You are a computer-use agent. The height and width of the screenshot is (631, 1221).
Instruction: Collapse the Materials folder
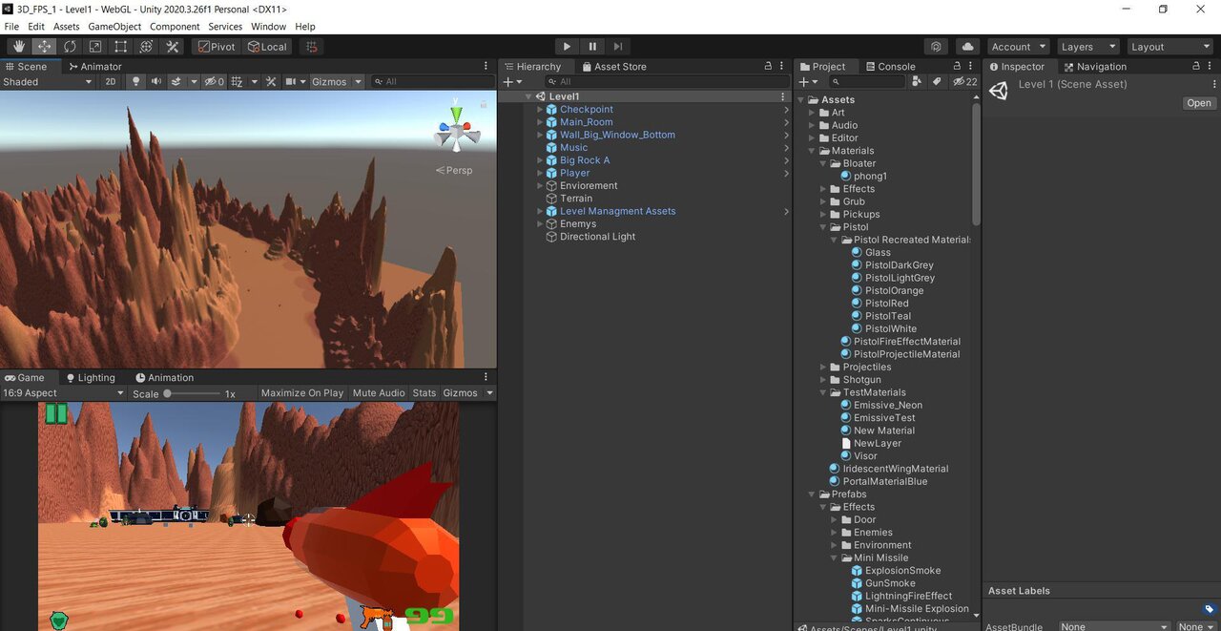click(x=813, y=151)
